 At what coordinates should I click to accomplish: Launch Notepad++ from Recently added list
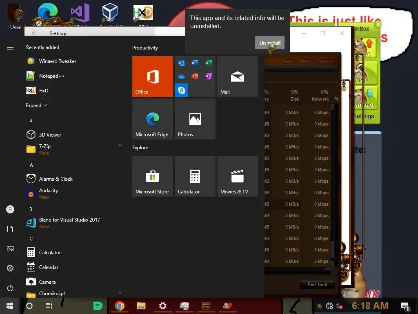tap(74, 76)
